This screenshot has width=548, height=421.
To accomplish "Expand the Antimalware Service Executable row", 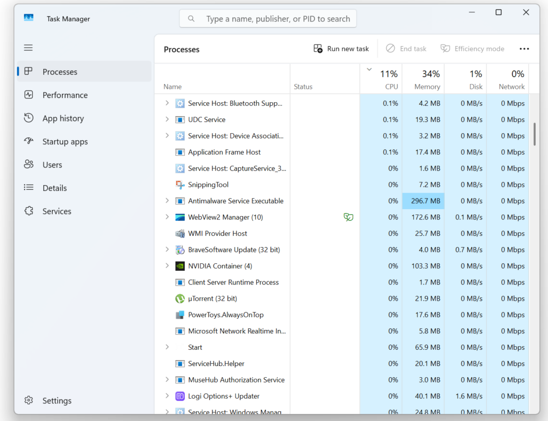I will pos(167,201).
